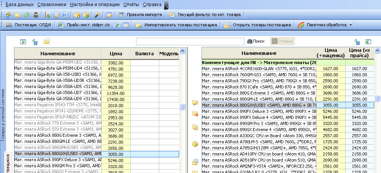Open the База данных menu
The image size is (381, 173).
point(20,5)
